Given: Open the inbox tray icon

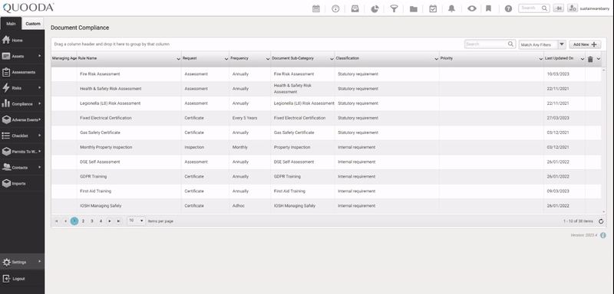Looking at the screenshot, I should coord(355,8).
